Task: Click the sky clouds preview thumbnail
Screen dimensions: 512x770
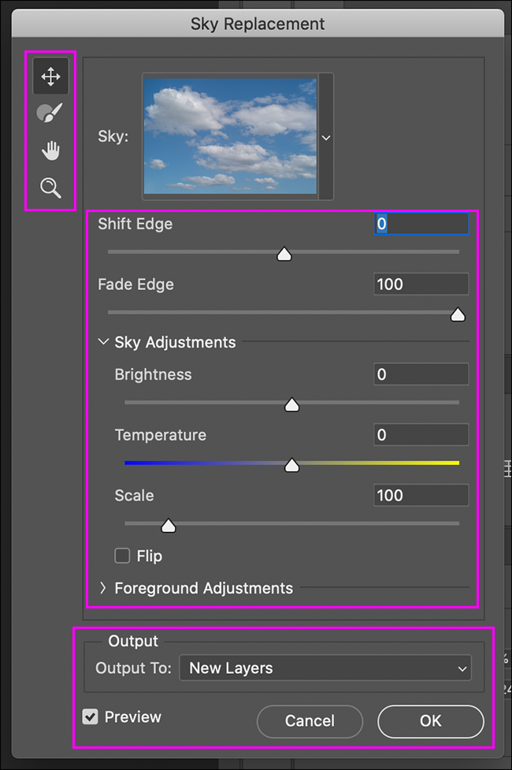Action: [230, 136]
